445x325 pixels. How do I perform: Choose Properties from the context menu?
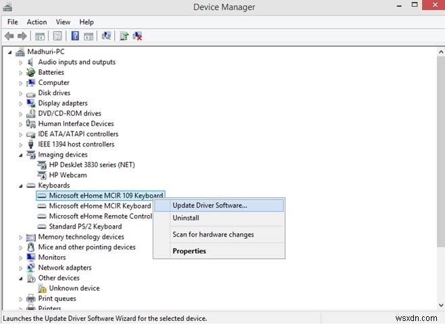[x=219, y=251]
